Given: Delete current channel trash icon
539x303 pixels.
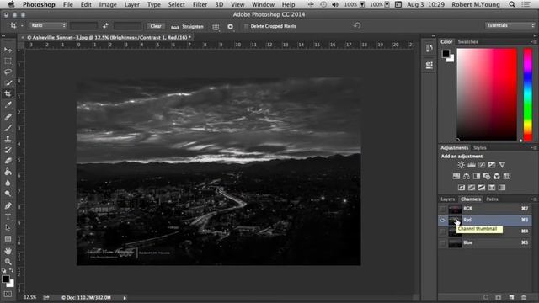Looking at the screenshot, I should [x=524, y=297].
